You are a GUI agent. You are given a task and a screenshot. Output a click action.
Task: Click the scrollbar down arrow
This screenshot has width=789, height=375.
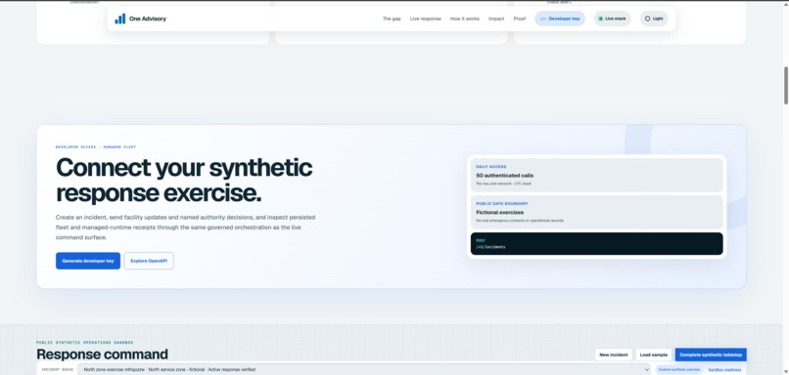[785, 371]
